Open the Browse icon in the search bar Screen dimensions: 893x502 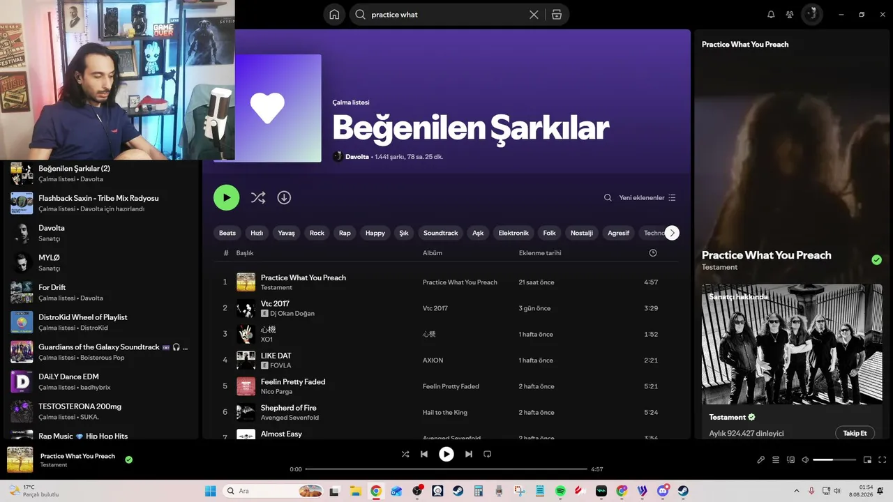(x=556, y=15)
